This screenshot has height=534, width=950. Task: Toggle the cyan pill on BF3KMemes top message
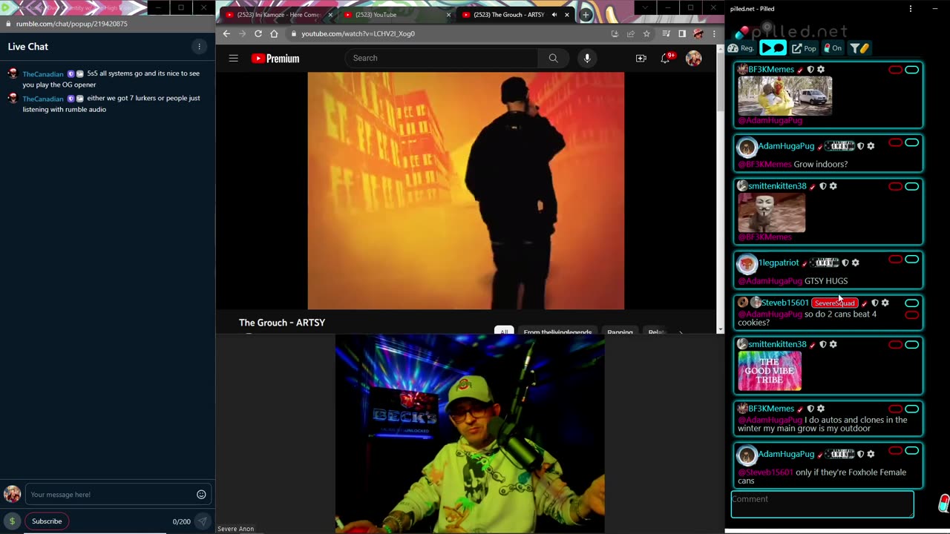911,70
